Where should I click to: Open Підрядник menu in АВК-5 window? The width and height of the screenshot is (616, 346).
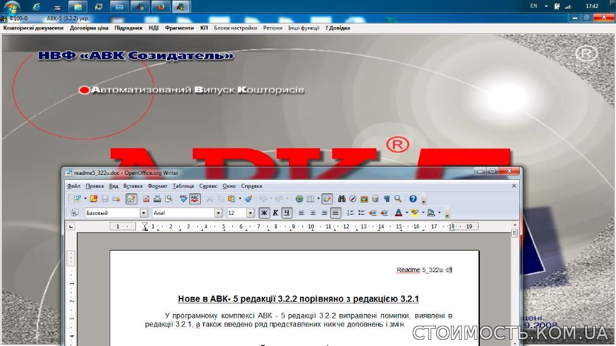click(129, 28)
